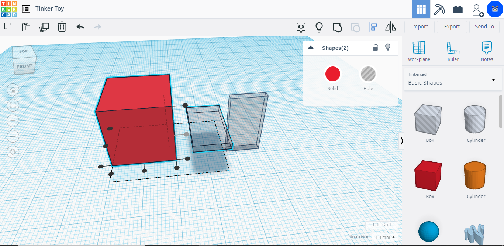Image resolution: width=504 pixels, height=246 pixels.
Task: Pick the red Box shape thumbnail
Action: 428,175
